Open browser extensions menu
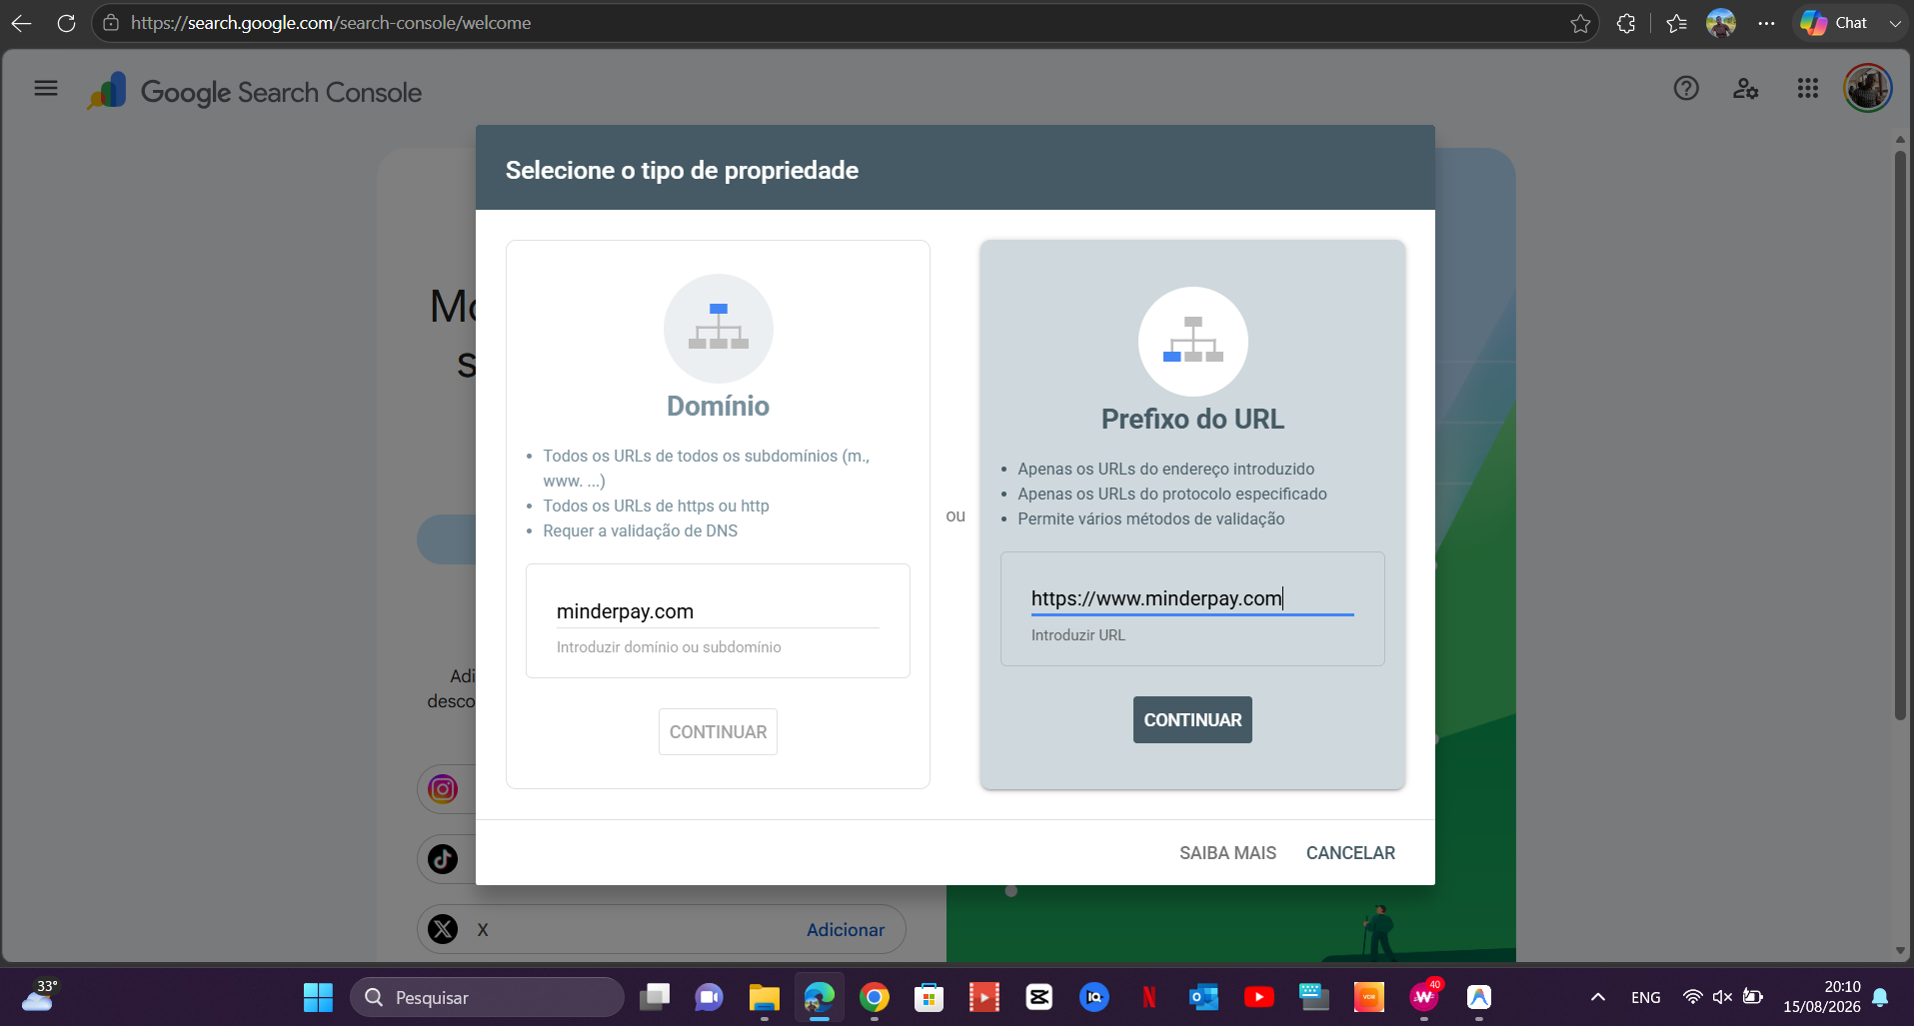1914x1026 pixels. pos(1626,23)
